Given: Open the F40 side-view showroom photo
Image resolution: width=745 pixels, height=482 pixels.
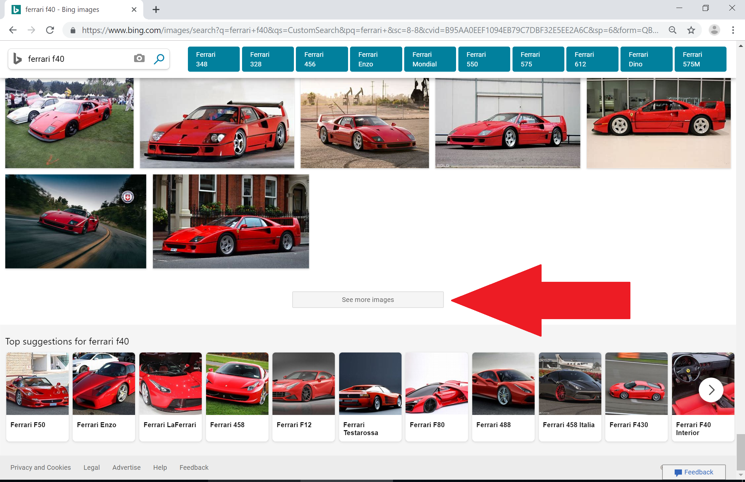Looking at the screenshot, I should [658, 123].
